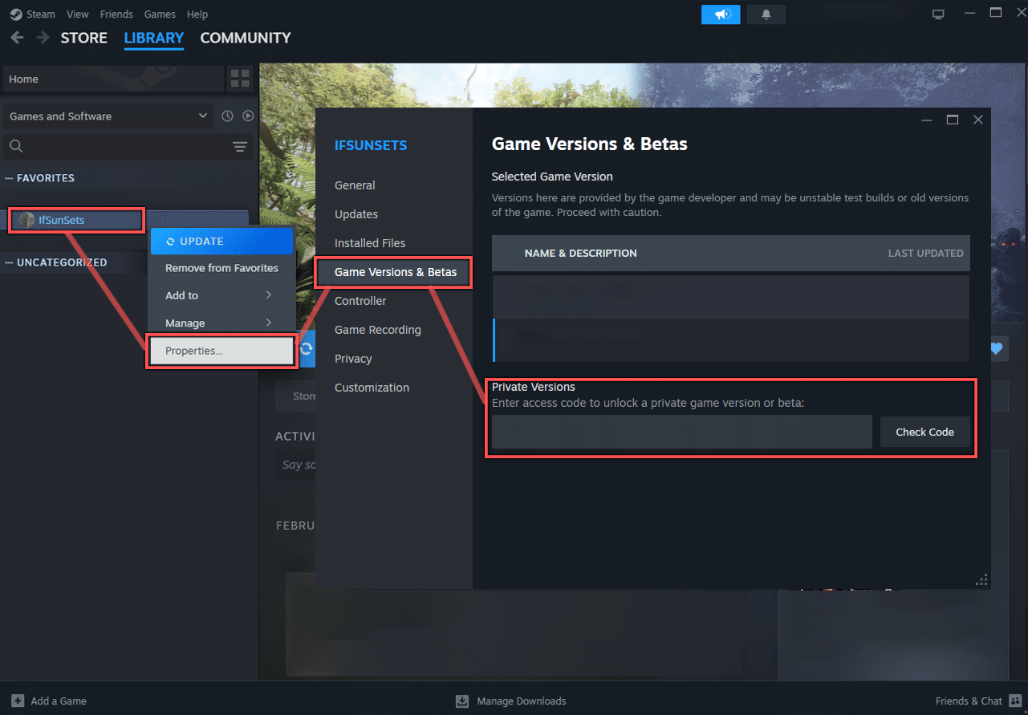Click the Home button in library

[113, 79]
